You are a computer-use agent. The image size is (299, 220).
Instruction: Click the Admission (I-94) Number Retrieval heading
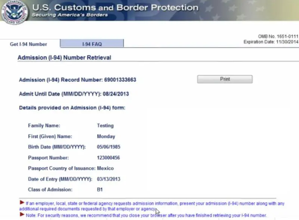[64, 58]
